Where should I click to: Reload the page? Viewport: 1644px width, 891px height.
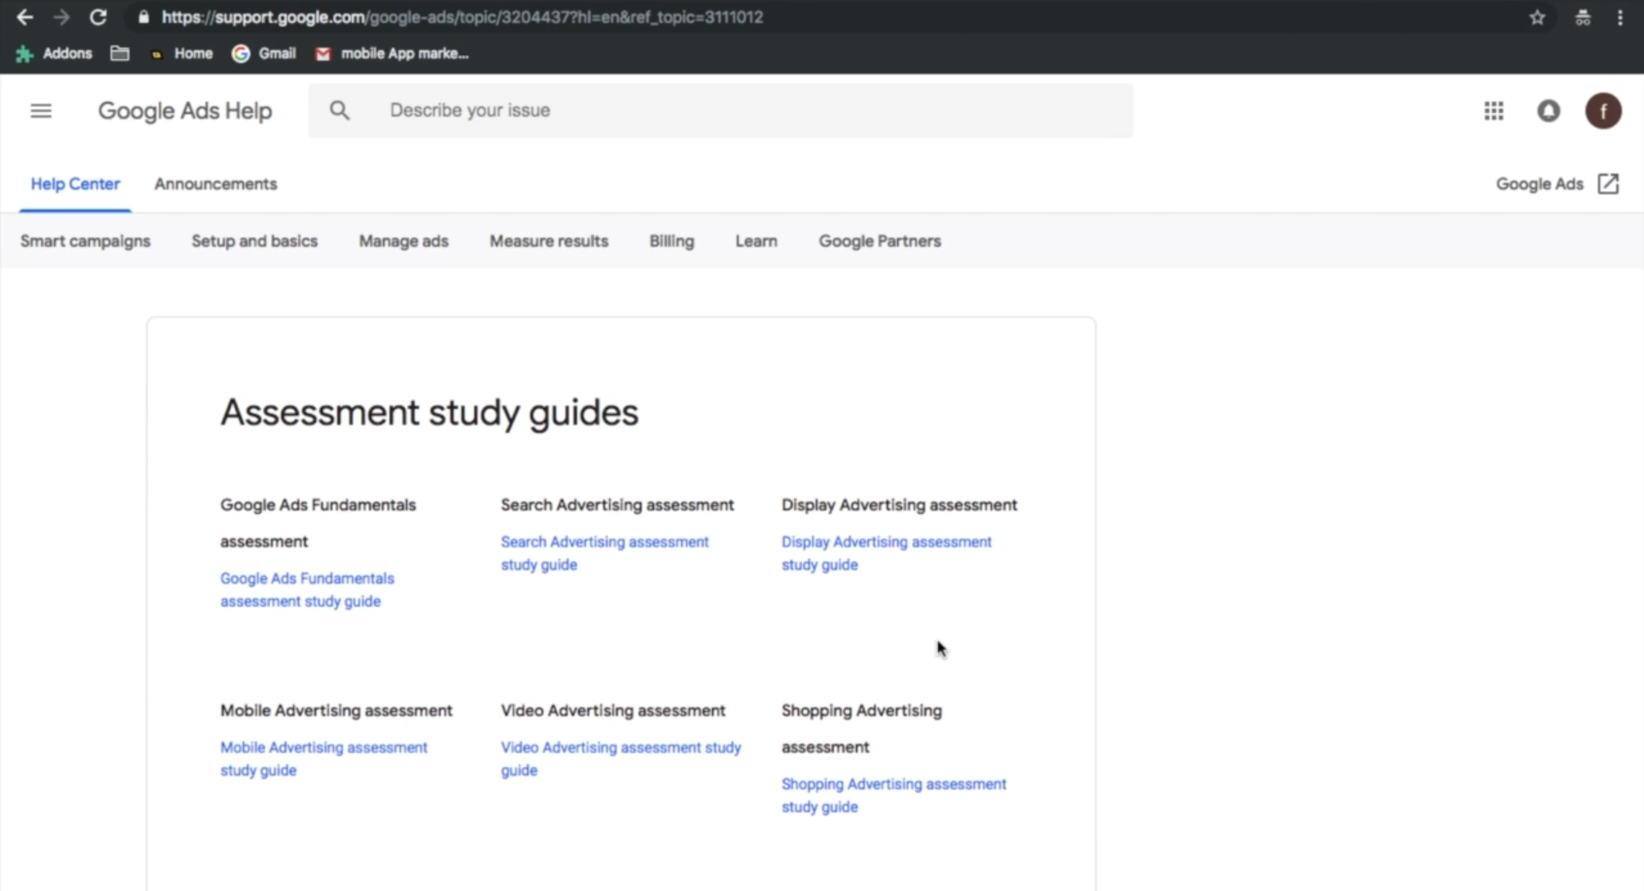(99, 17)
